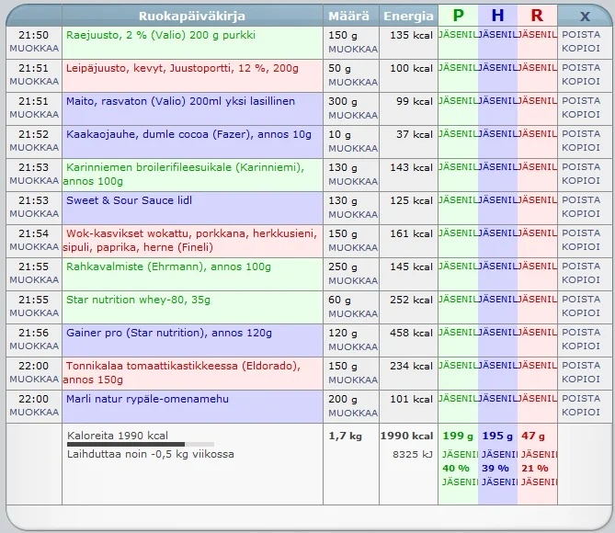The width and height of the screenshot is (615, 533).
Task: Click JÄSENILLE link below 40 % protein total
Action: [458, 482]
